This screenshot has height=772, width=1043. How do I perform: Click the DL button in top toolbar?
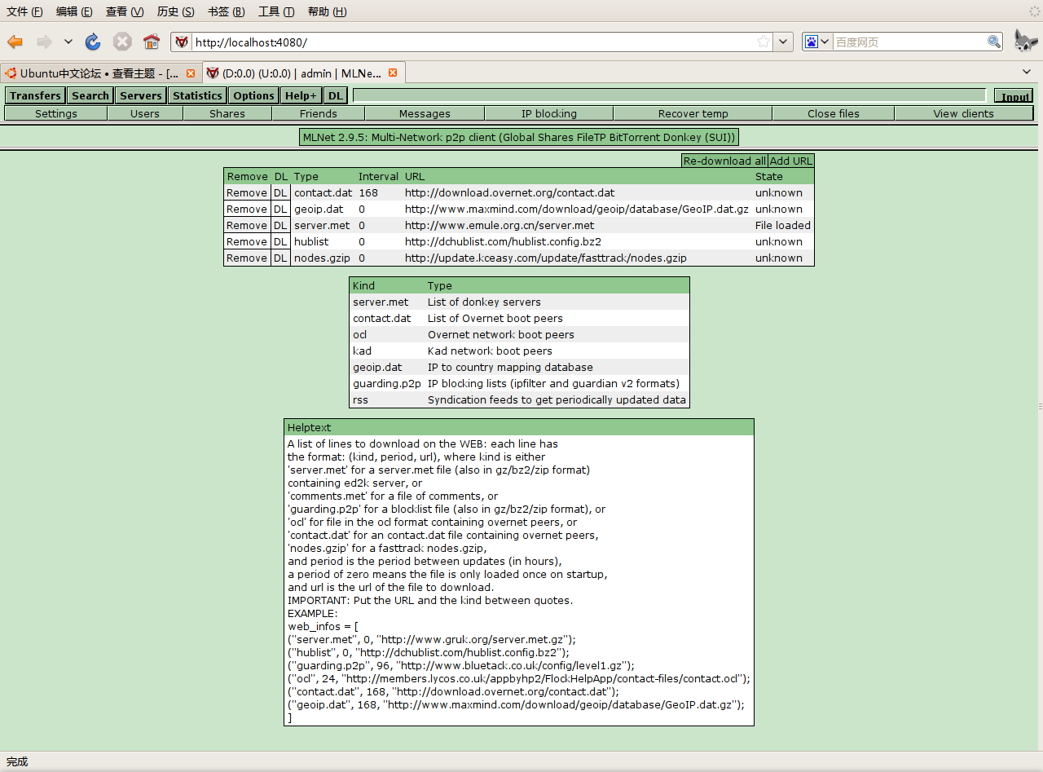coord(336,95)
